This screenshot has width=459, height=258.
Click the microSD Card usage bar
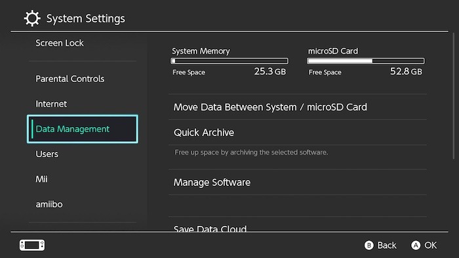coord(366,61)
